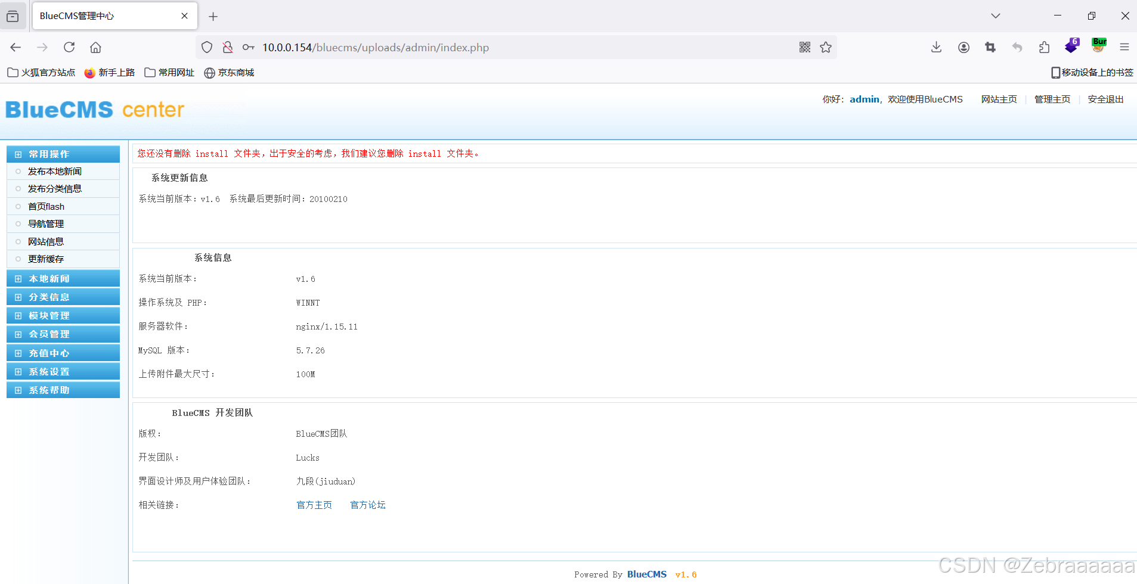Open 发布分类信息 menu item

click(x=55, y=189)
